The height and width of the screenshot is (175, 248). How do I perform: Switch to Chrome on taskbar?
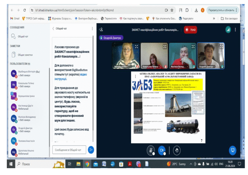(x=87, y=164)
